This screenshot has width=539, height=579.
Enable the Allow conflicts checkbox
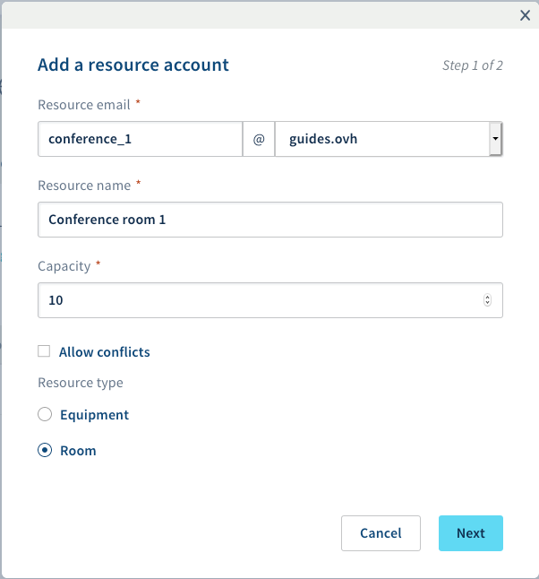point(44,351)
